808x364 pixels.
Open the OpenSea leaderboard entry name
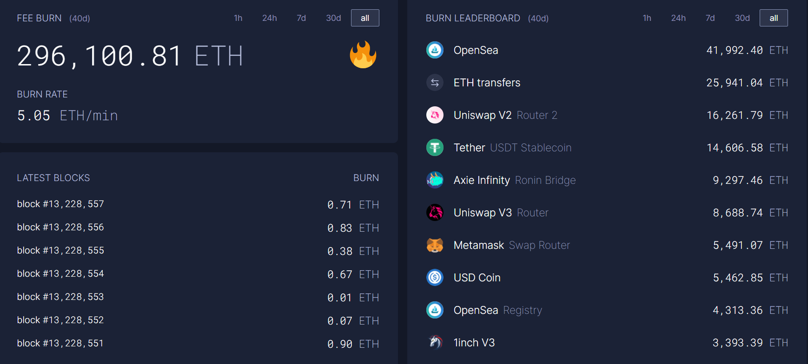(x=476, y=50)
